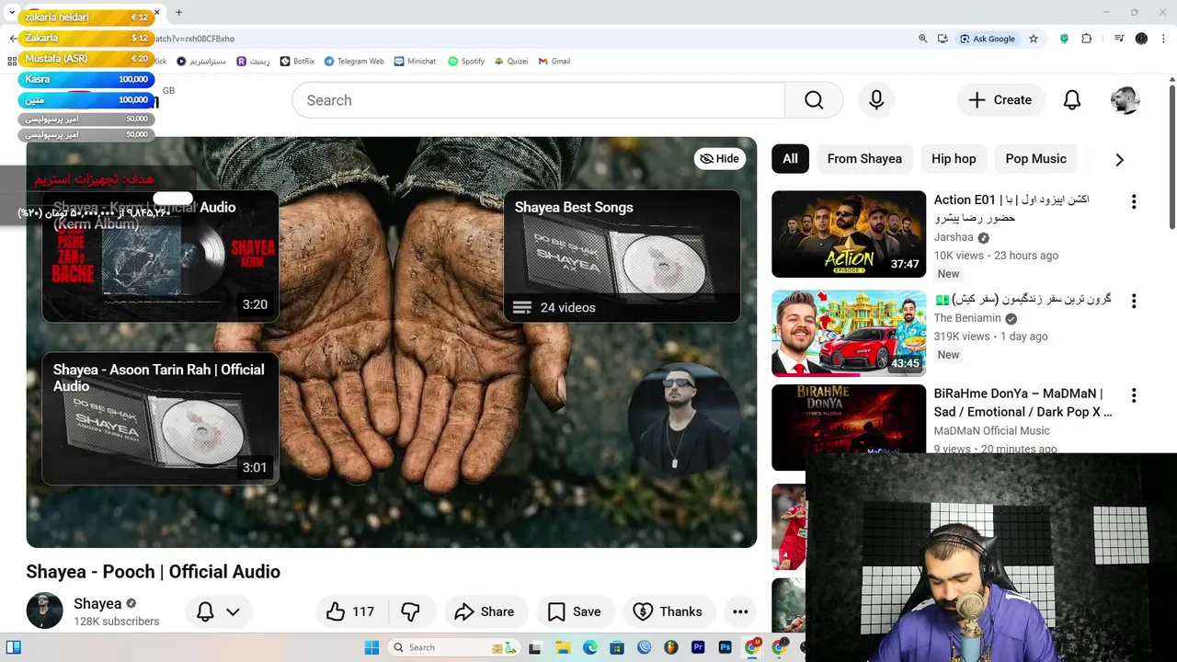Open Microsoft Store from taskbar
The width and height of the screenshot is (1177, 662).
[617, 647]
